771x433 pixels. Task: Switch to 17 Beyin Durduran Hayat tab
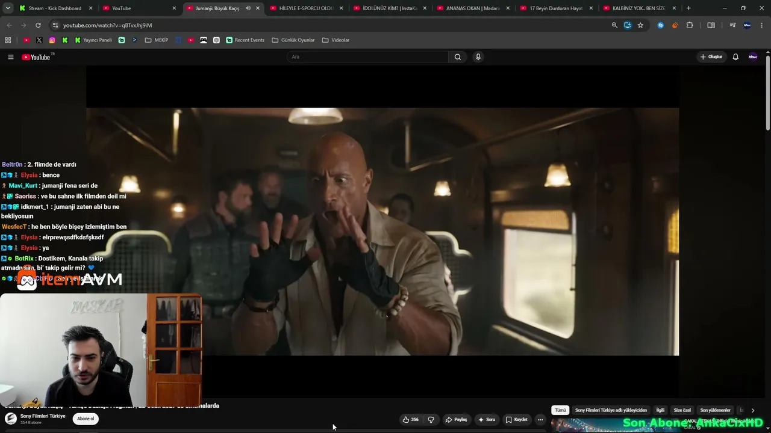coord(555,8)
